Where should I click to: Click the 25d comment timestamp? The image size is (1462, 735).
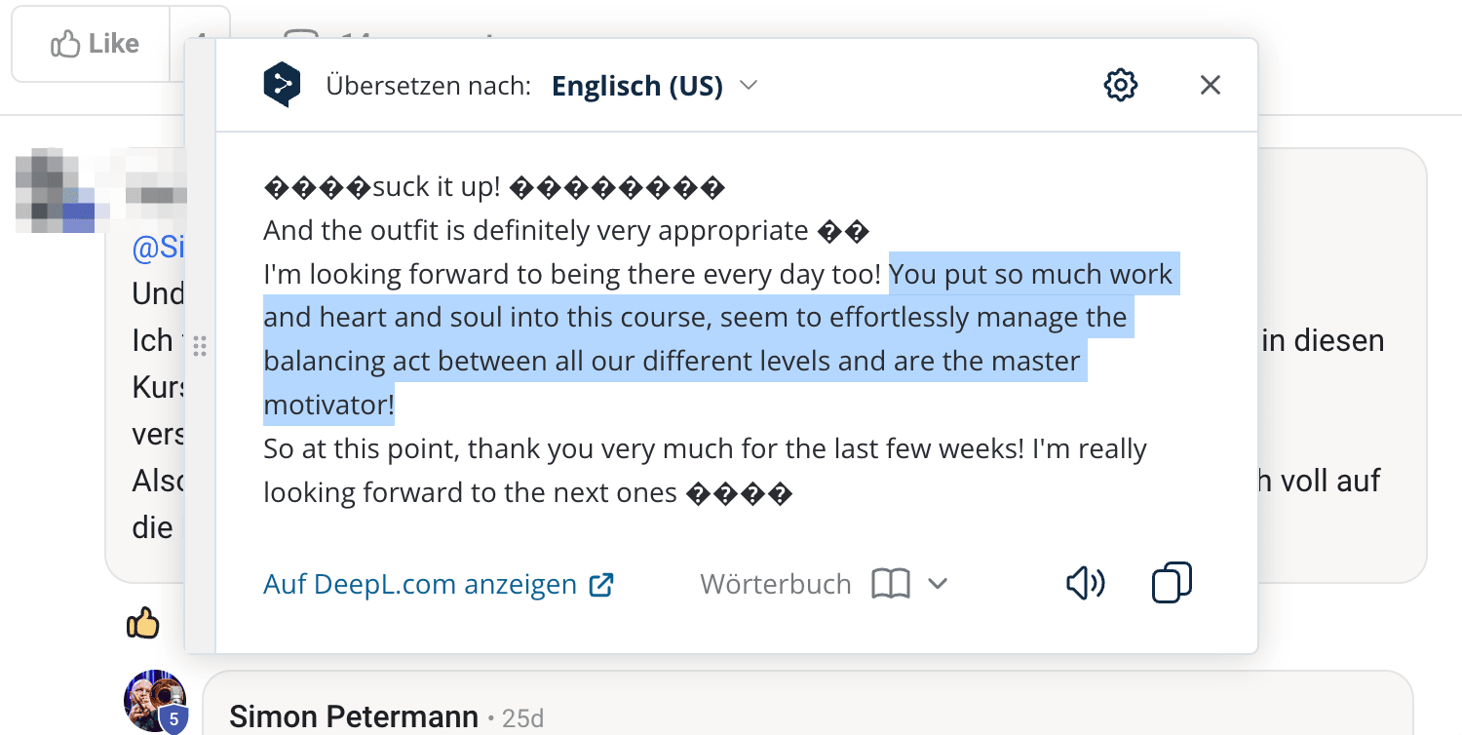pyautogui.click(x=522, y=718)
